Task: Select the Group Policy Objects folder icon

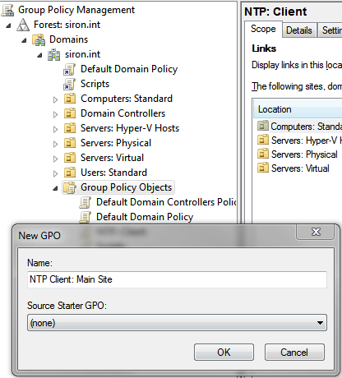Action: 70,187
